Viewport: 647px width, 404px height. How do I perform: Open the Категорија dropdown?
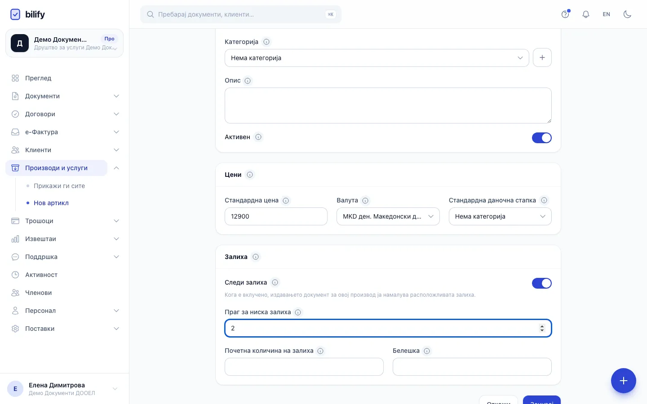click(x=377, y=58)
